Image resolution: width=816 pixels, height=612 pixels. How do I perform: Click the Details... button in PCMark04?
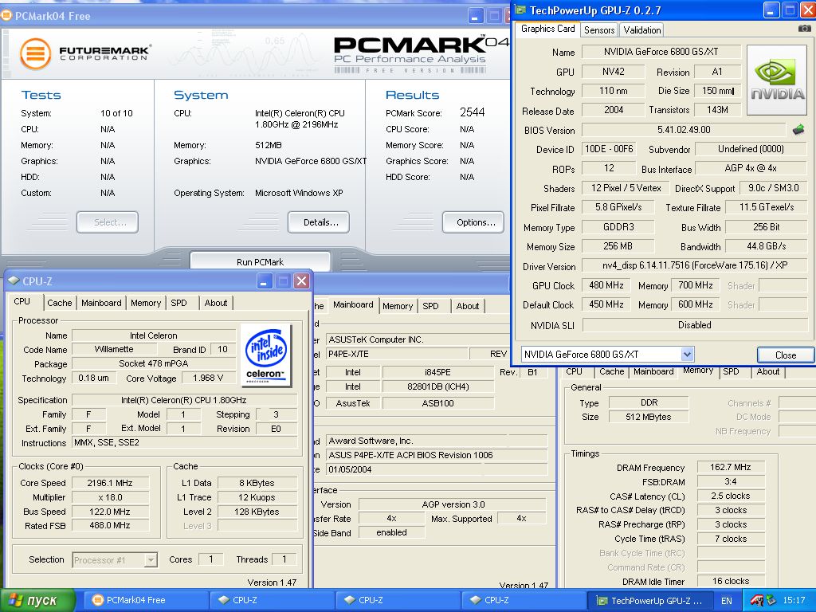pos(319,222)
